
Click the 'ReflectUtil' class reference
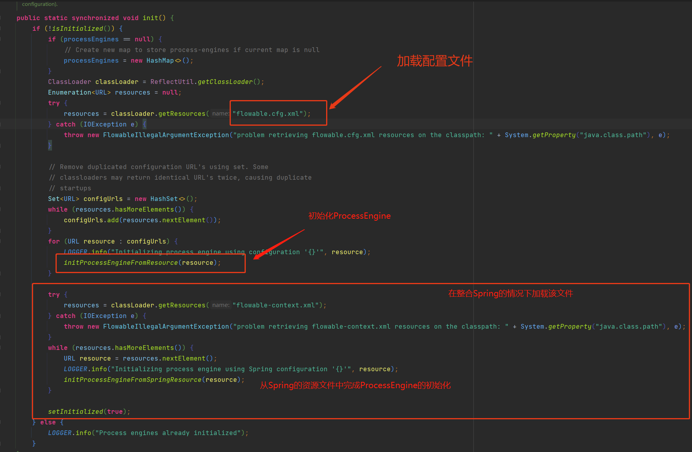(172, 82)
